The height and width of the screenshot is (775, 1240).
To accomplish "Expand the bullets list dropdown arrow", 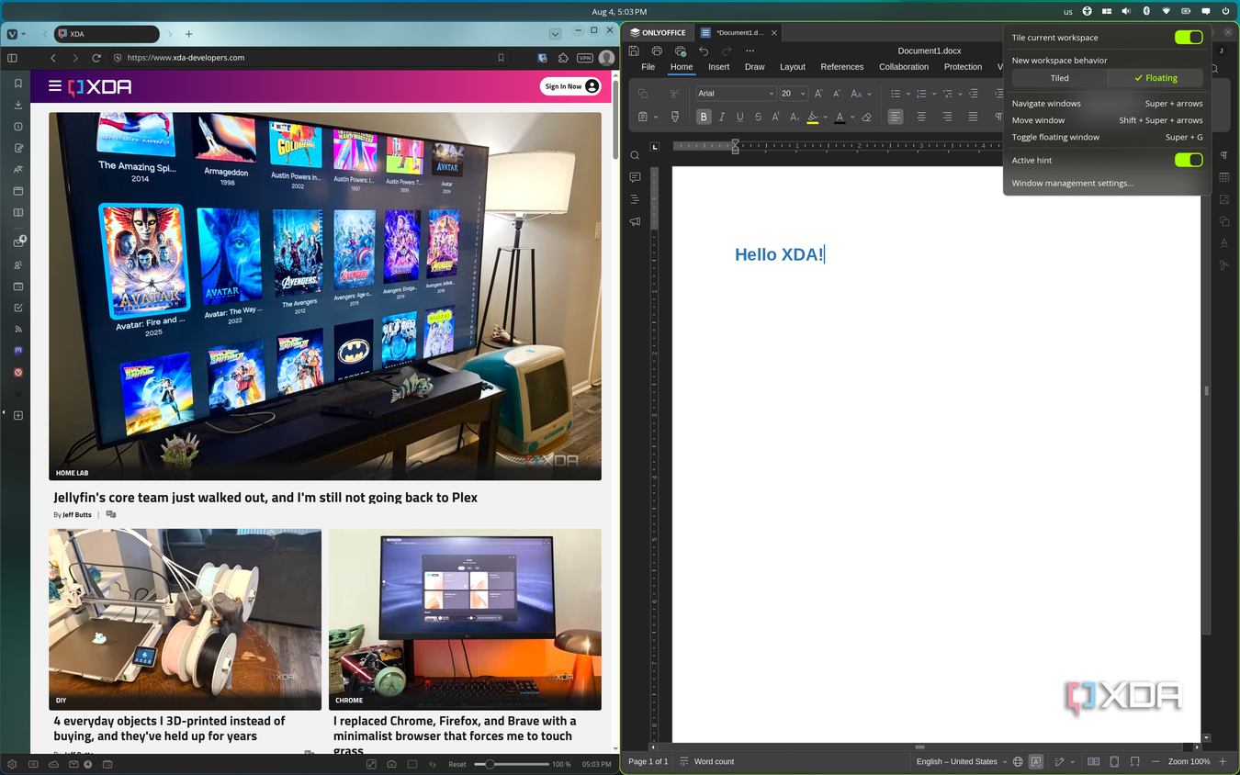I will (x=908, y=93).
